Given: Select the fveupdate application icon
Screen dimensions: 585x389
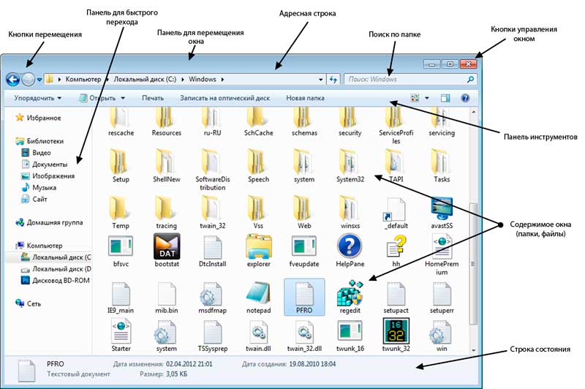Looking at the screenshot, I should click(x=304, y=246).
